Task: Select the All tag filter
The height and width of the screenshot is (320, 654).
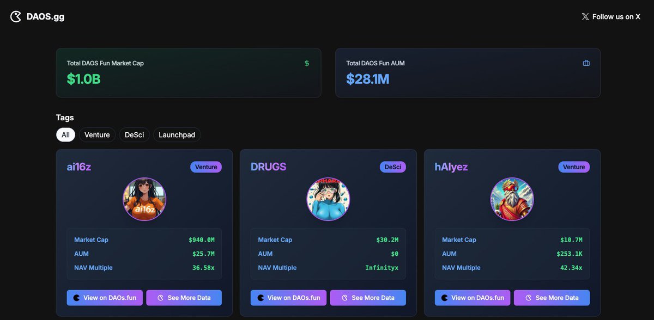Action: (x=65, y=134)
